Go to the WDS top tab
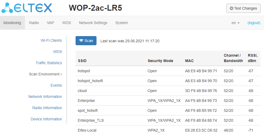264x134 pixels. pyautogui.click(x=66, y=23)
